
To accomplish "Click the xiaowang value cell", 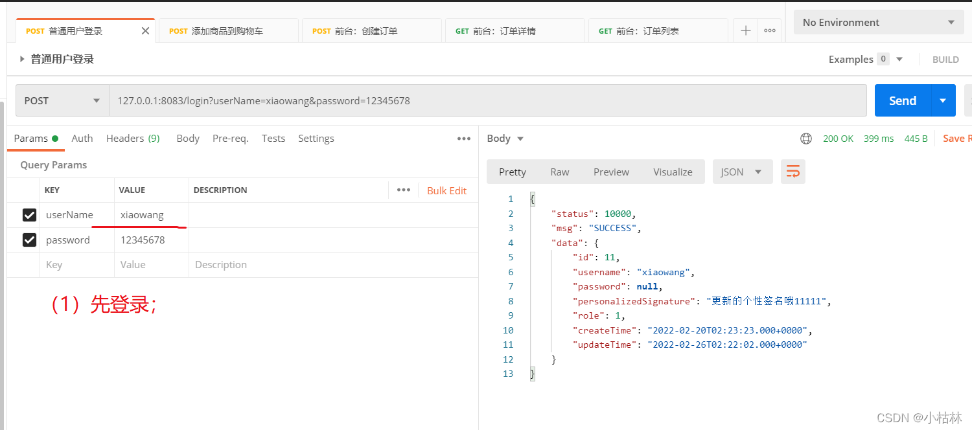I will 152,215.
